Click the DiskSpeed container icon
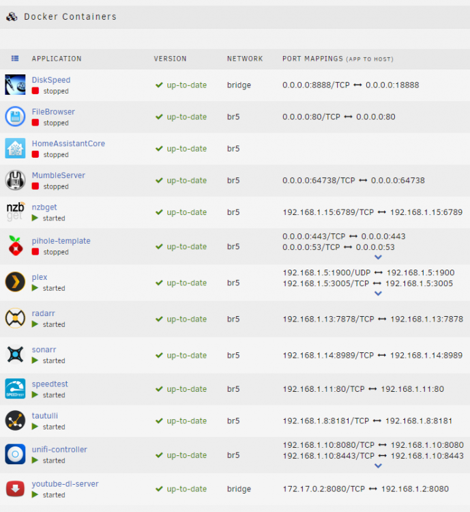The height and width of the screenshot is (512, 470). coord(15,85)
